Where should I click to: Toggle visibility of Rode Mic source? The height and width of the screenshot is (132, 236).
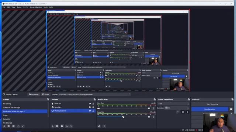tap(90, 103)
